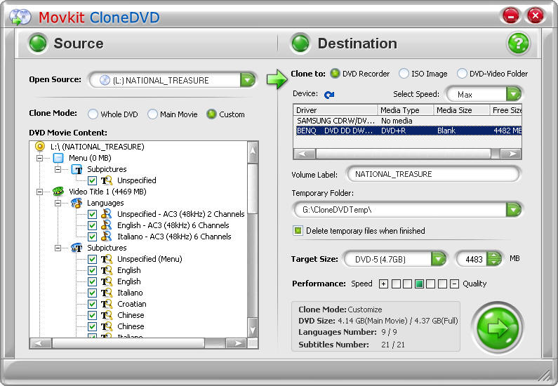Click the Menu (0 MB) page icon
The image size is (558, 386).
pyautogui.click(x=58, y=158)
